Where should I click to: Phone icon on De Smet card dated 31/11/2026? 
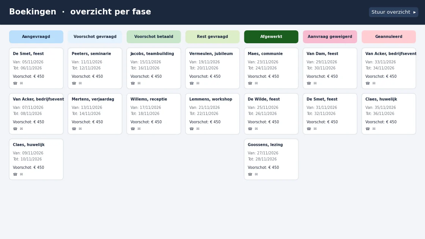[309, 129]
